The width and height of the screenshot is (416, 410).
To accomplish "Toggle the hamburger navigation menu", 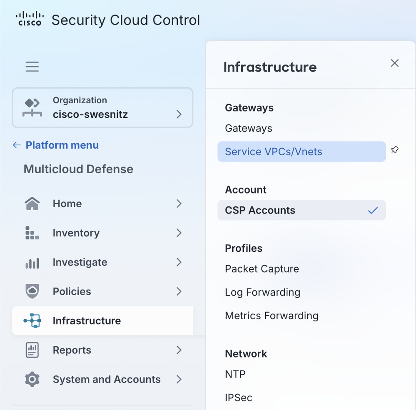I will [x=32, y=66].
